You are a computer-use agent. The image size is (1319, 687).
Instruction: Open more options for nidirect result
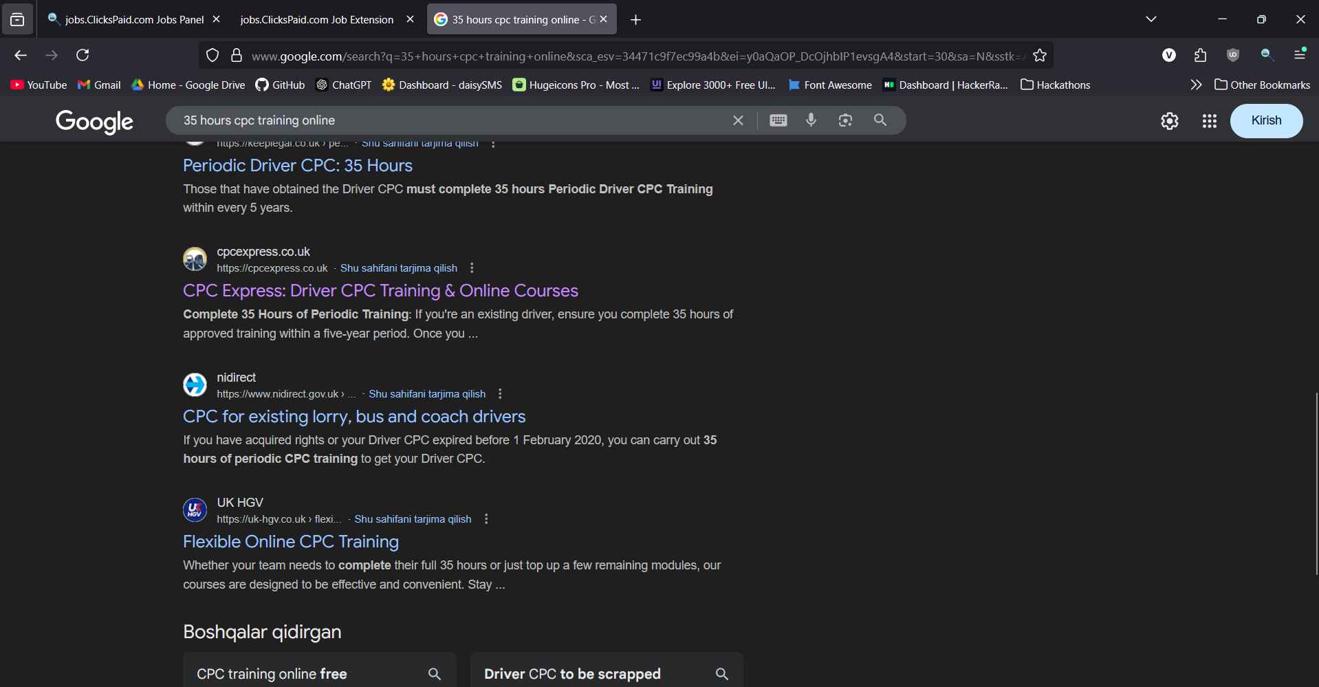(x=500, y=394)
